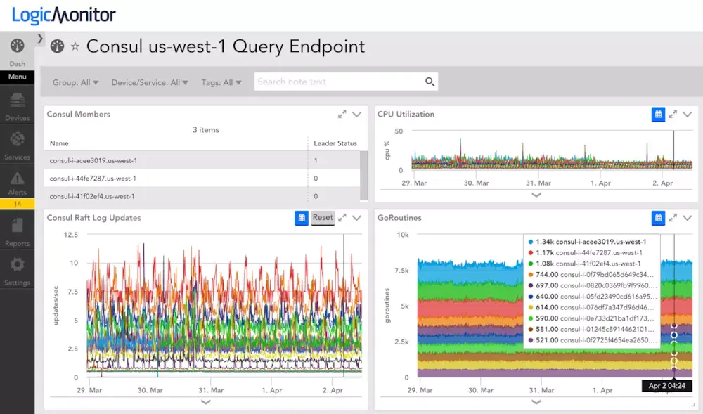
Task: Open the Consul Raft Log Updates calendar icon
Action: coord(302,218)
